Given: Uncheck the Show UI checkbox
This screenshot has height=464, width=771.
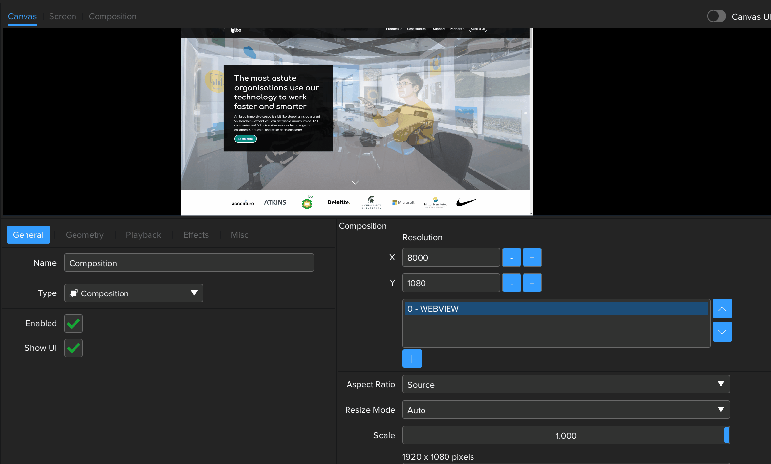Looking at the screenshot, I should 74,348.
